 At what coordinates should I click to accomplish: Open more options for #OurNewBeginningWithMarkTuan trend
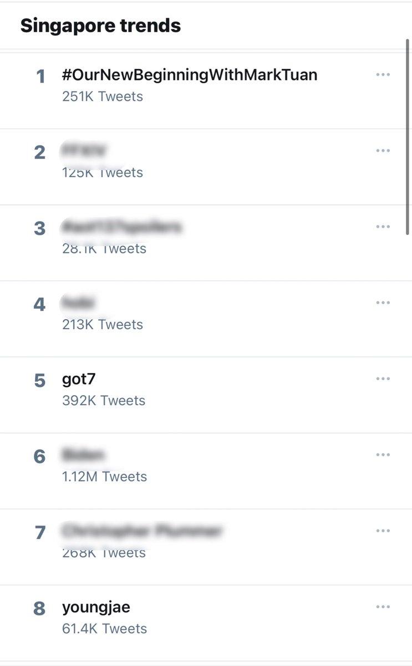383,75
